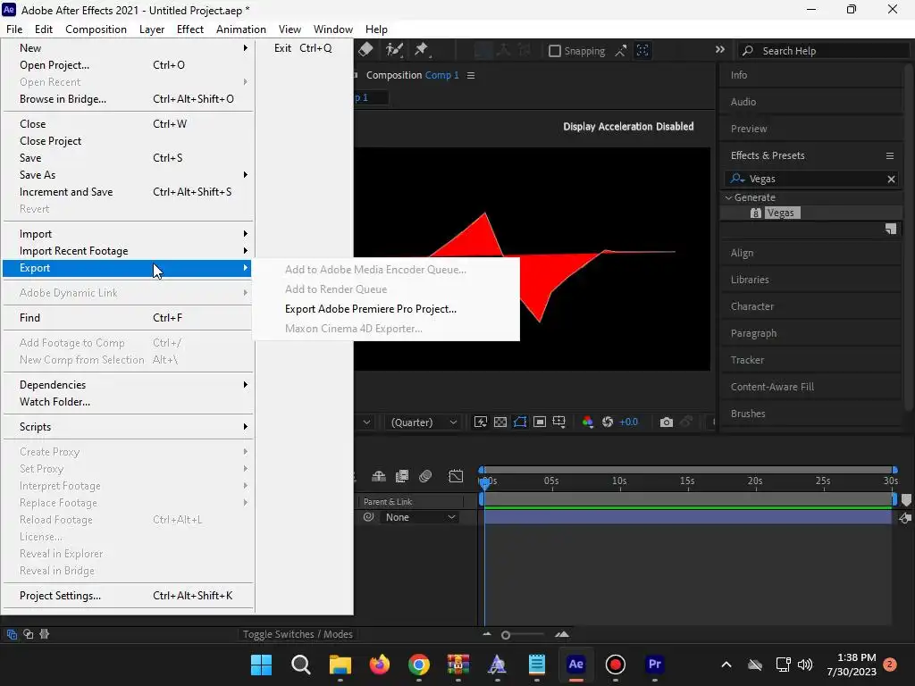
Task: Click the parent pick whip icon
Action: [x=368, y=517]
